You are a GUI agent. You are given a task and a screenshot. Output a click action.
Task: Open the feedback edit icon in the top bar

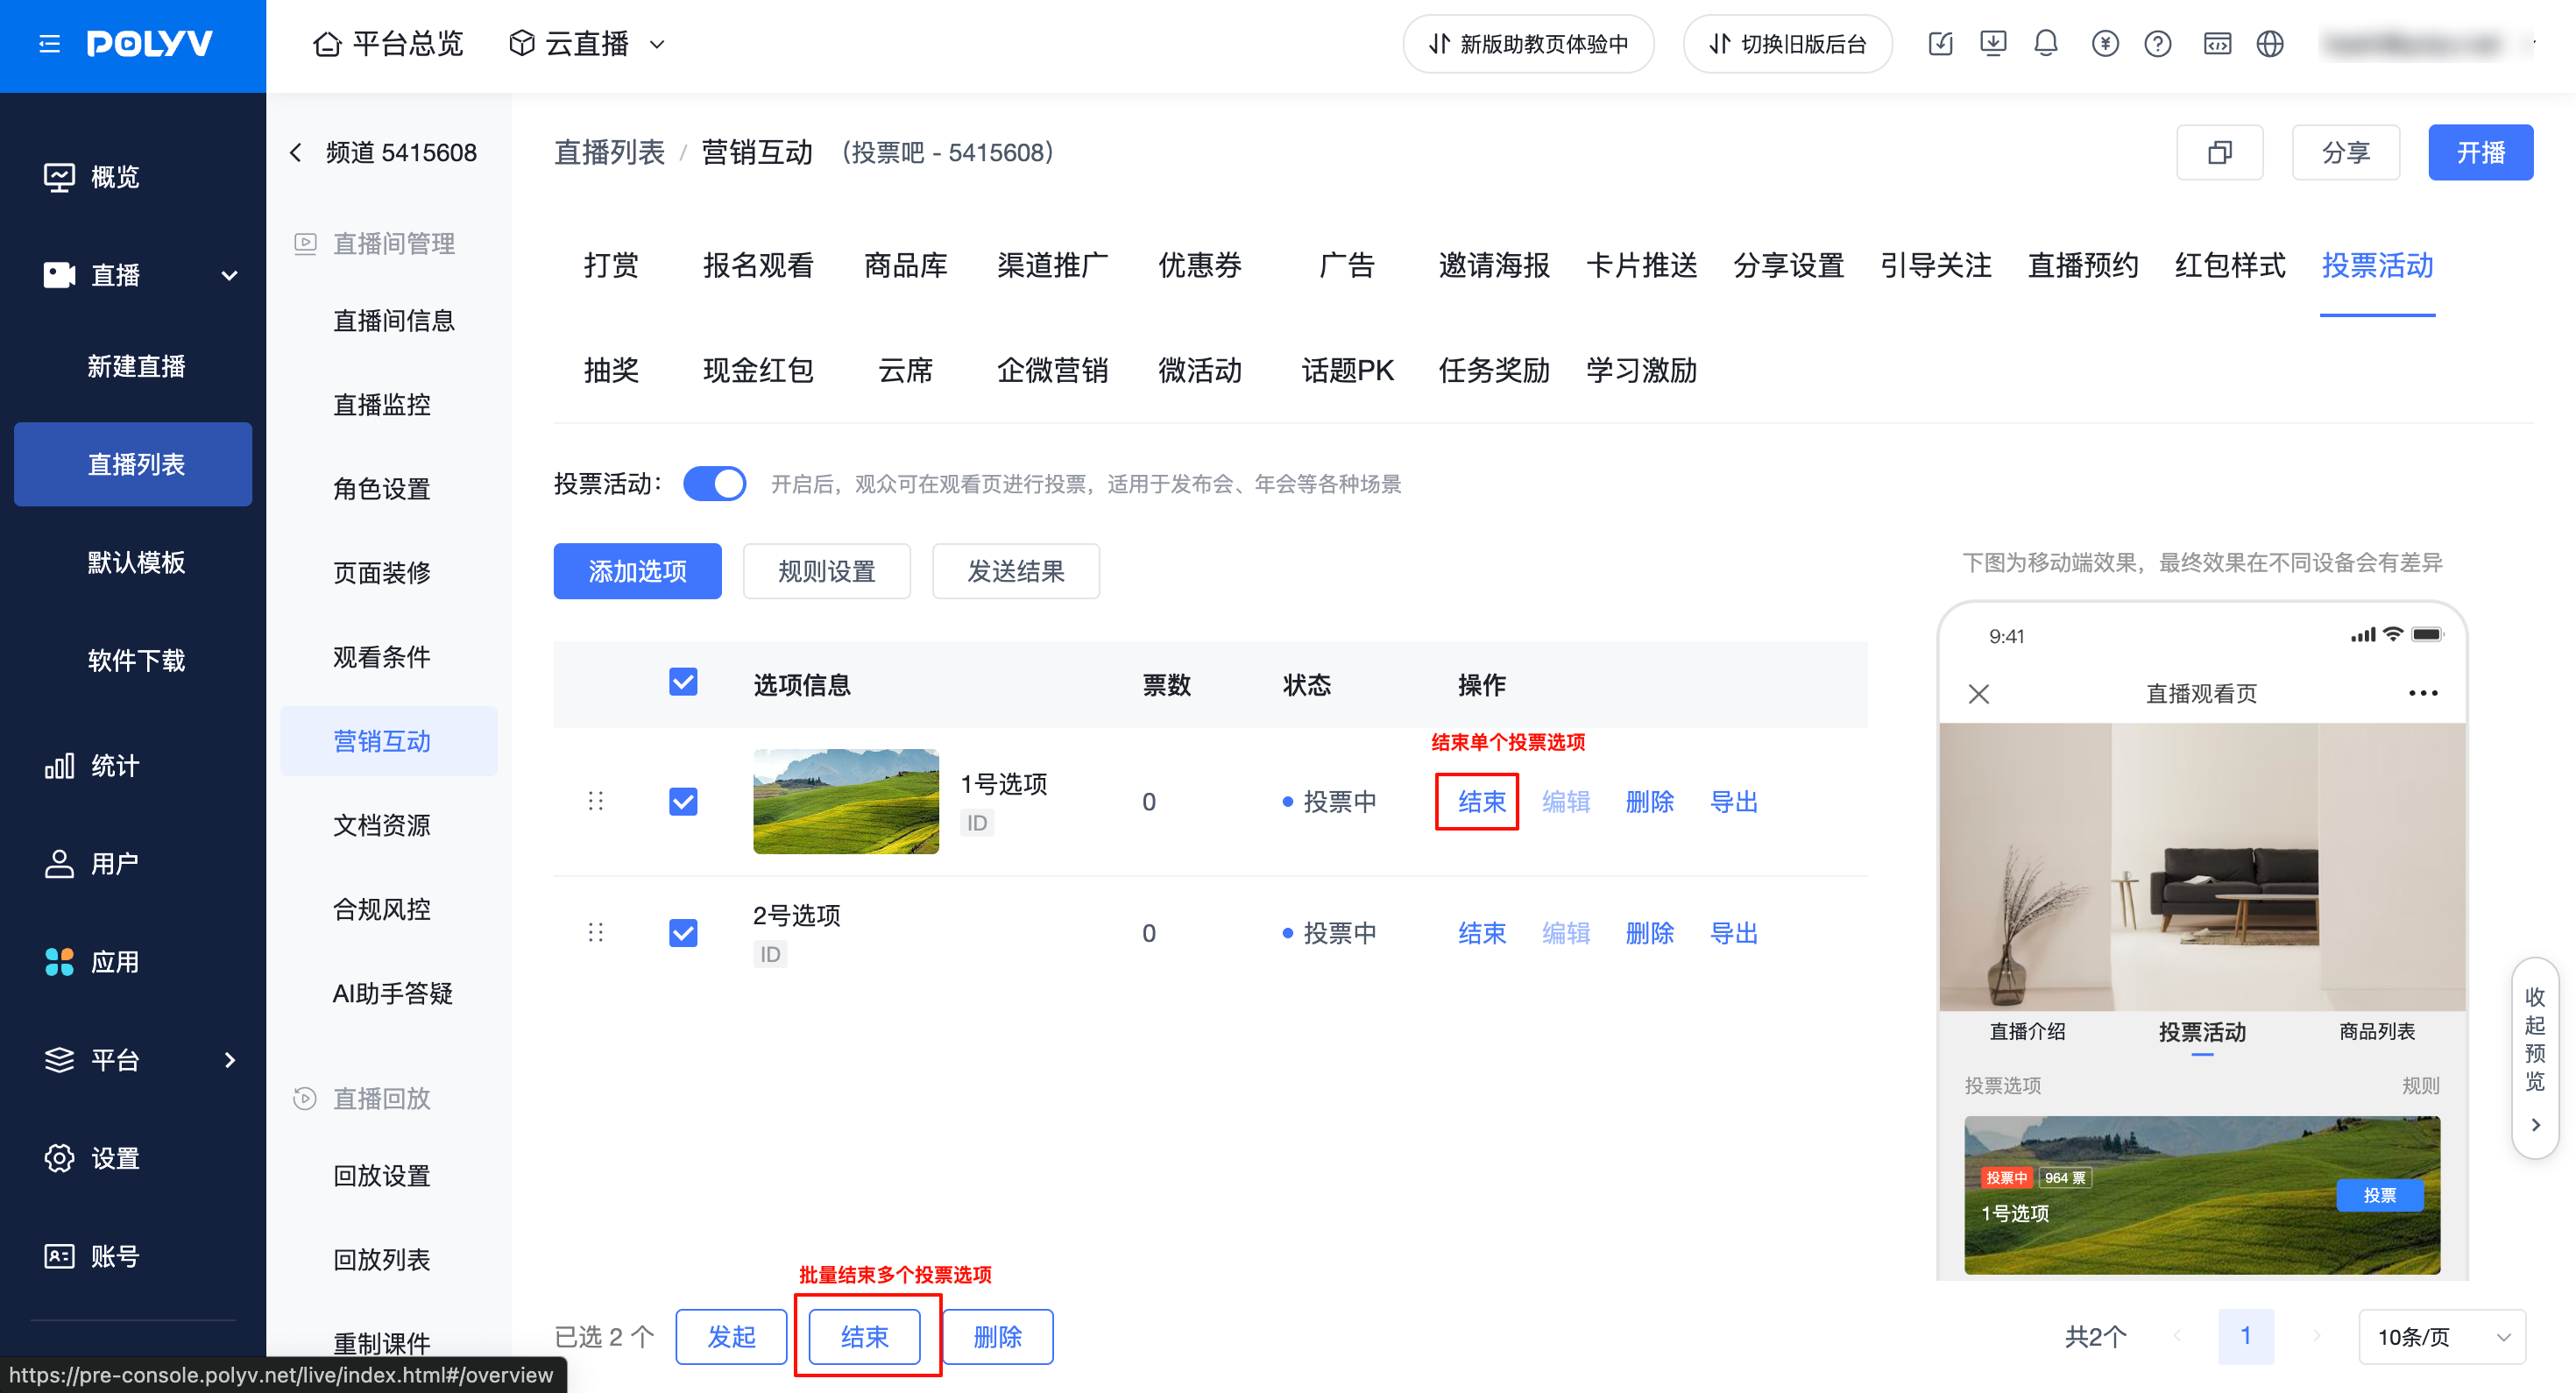point(1940,44)
